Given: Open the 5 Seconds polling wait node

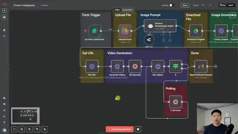Looking at the screenshot, I should tap(176, 102).
